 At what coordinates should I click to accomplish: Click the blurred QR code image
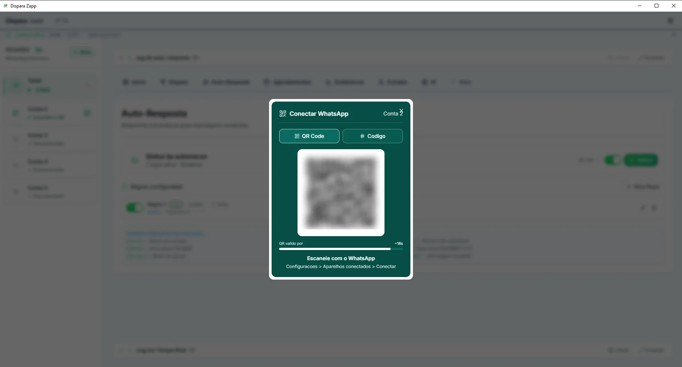341,193
